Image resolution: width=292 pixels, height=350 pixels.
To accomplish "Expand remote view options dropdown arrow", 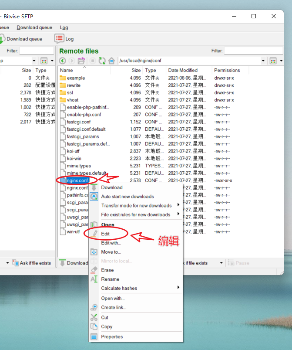I will coord(281,61).
